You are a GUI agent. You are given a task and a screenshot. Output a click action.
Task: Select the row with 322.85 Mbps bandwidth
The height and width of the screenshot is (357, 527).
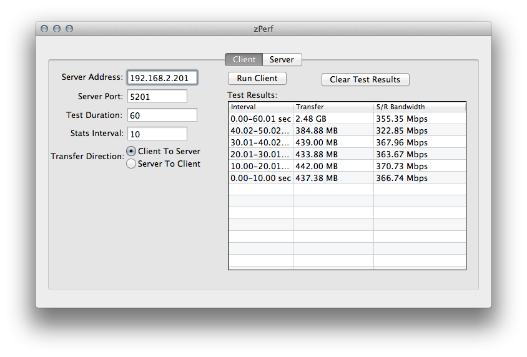(x=347, y=130)
